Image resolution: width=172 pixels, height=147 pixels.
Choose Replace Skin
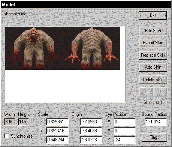(x=153, y=55)
